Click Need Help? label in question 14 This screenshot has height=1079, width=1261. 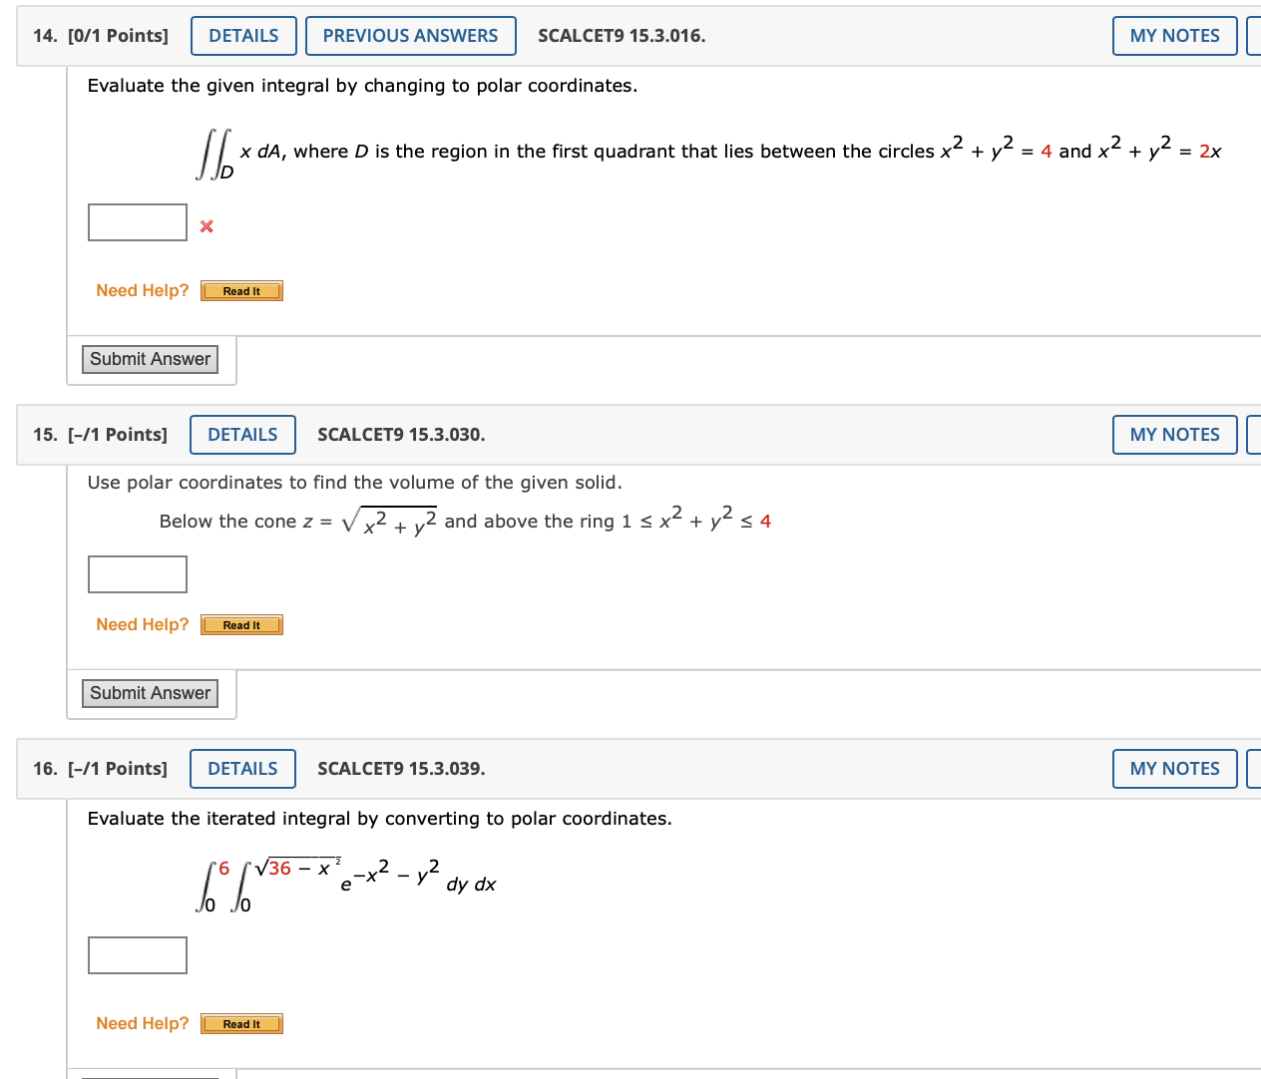point(142,290)
